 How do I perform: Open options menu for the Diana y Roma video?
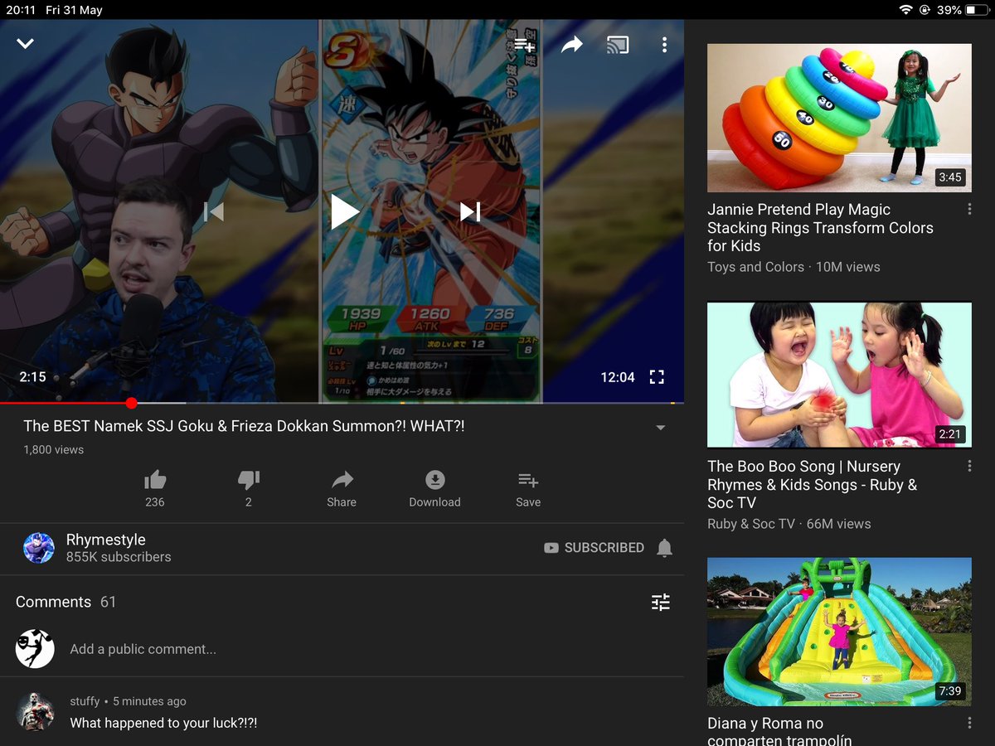(969, 724)
